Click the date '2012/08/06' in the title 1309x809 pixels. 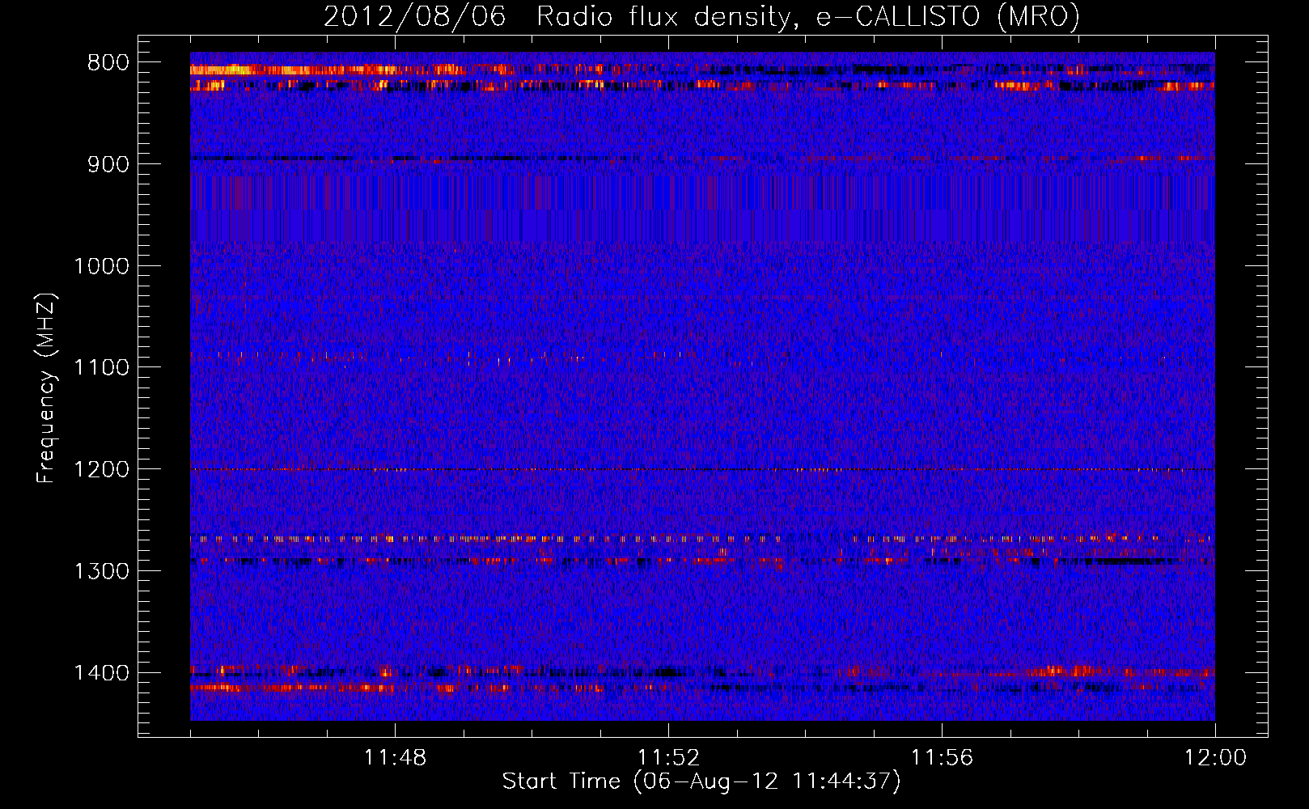pyautogui.click(x=414, y=16)
